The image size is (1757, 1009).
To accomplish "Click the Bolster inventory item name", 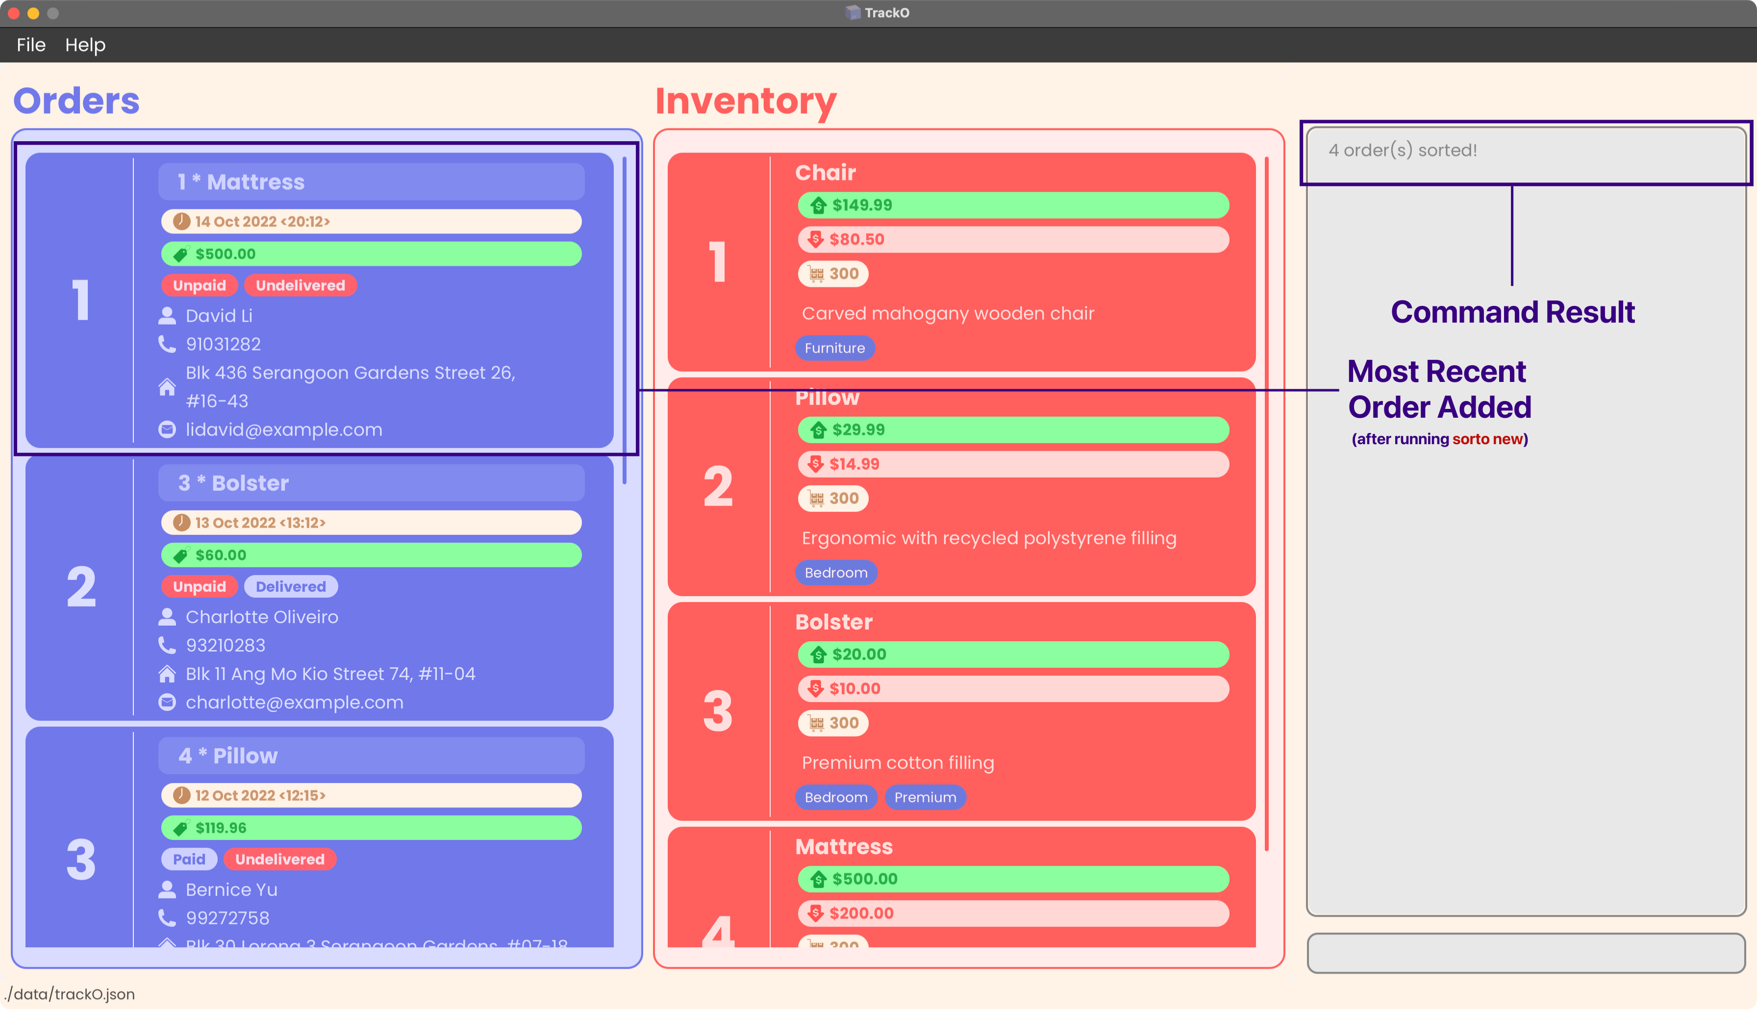I will (x=833, y=622).
